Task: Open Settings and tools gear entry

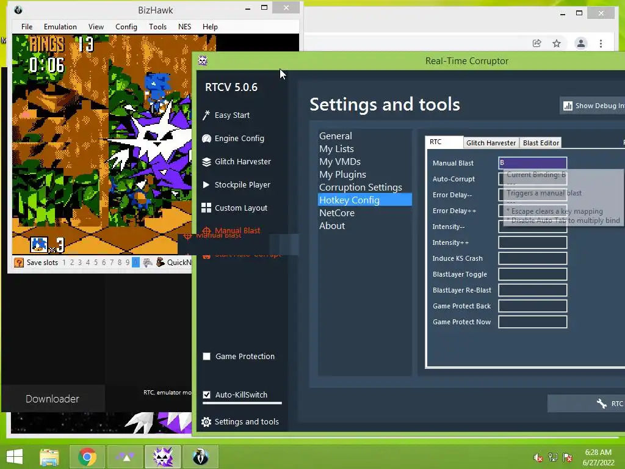Action: [x=240, y=421]
